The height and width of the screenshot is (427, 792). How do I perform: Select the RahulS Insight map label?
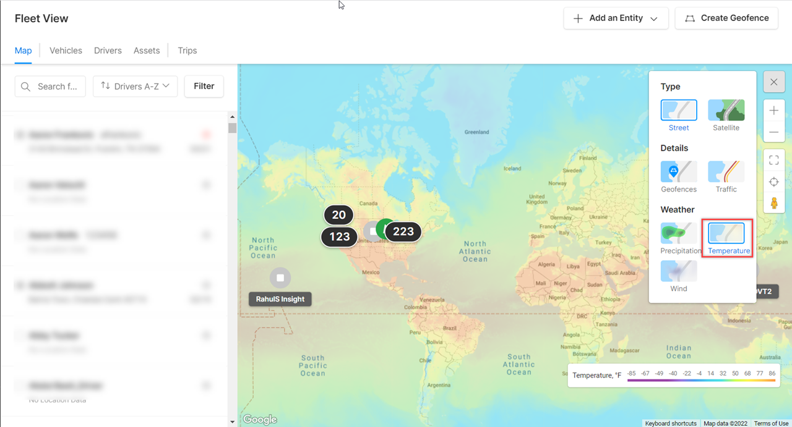click(280, 299)
